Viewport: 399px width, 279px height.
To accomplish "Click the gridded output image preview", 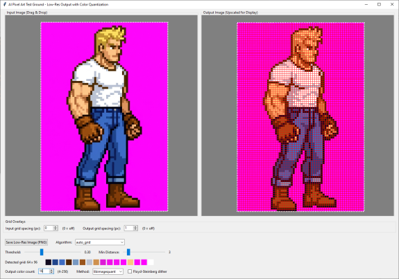I will click(300, 116).
